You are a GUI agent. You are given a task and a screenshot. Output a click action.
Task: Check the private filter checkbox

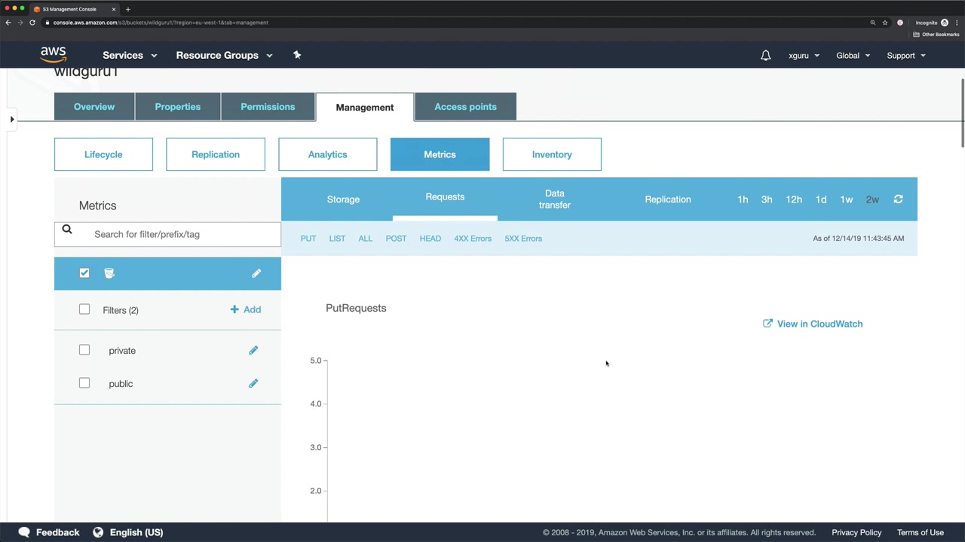click(x=84, y=350)
